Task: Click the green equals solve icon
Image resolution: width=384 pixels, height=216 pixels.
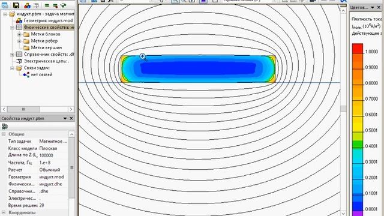Action: (47, 5)
